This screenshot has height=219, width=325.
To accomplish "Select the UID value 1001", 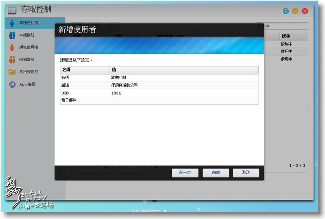I will click(116, 93).
